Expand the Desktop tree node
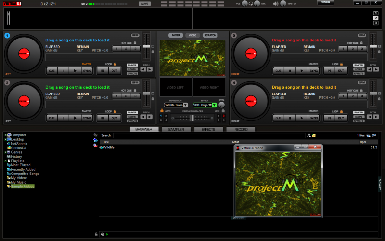Image resolution: width=385 pixels, height=241 pixels. coord(5,139)
